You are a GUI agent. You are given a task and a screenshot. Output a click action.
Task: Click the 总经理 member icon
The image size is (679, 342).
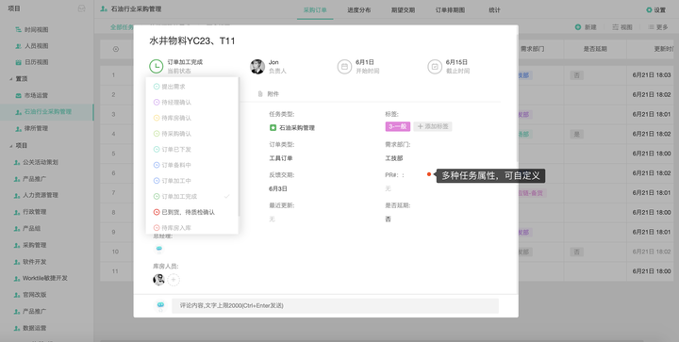click(159, 249)
